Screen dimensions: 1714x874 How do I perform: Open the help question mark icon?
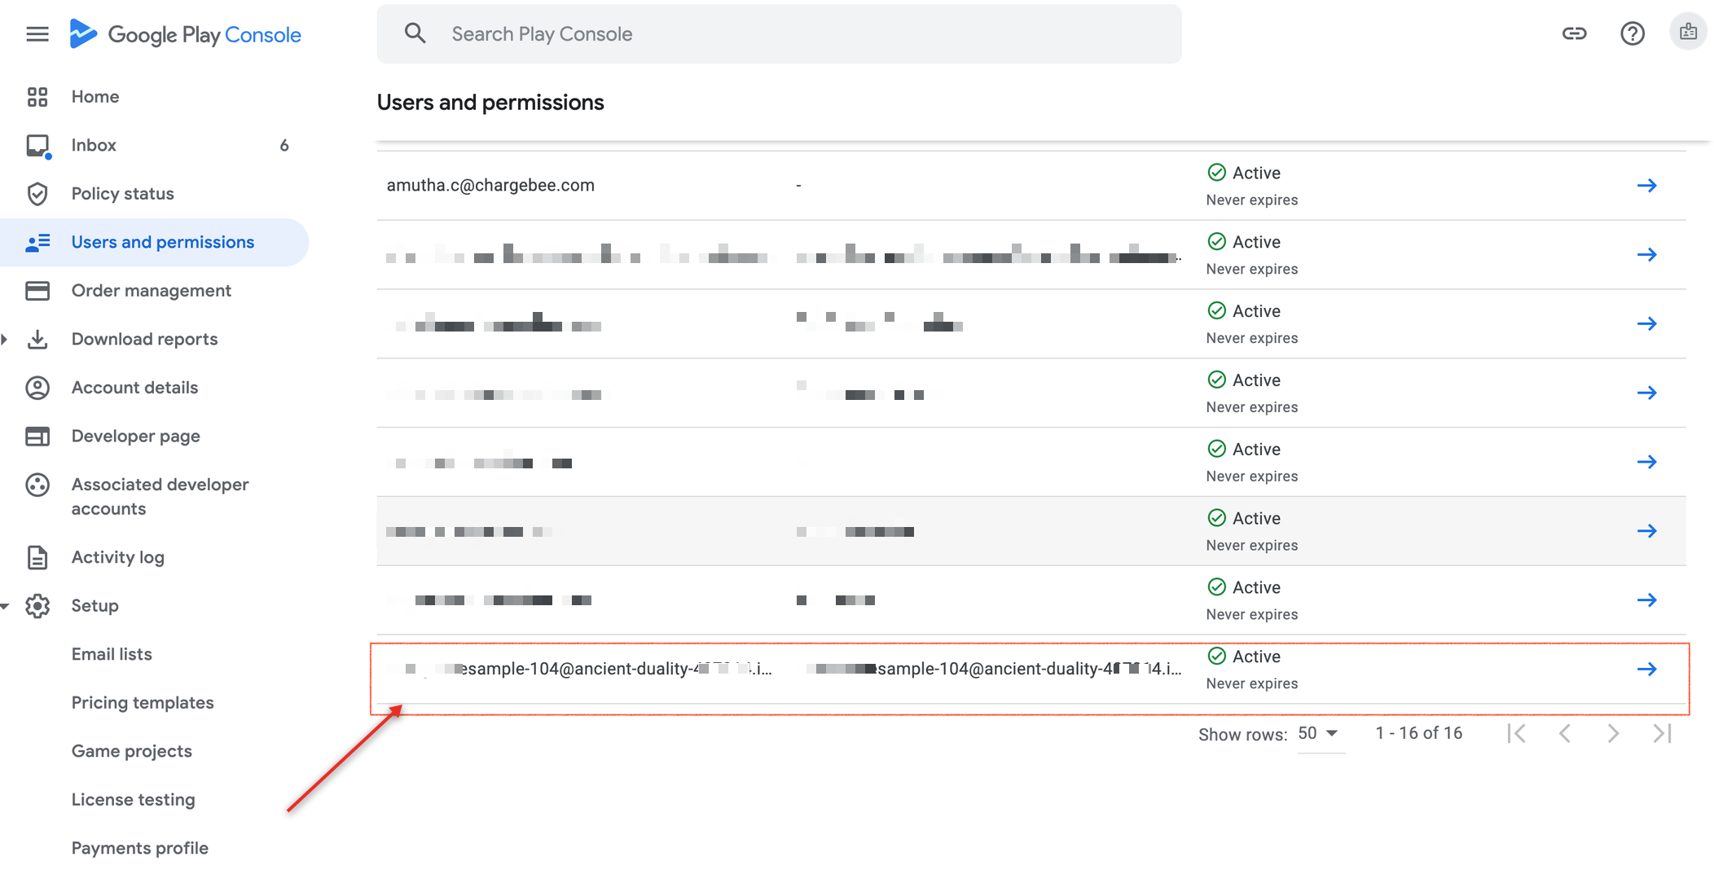point(1632,34)
